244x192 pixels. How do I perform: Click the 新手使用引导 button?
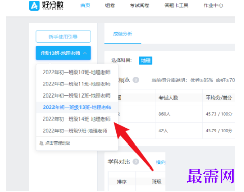(63, 37)
